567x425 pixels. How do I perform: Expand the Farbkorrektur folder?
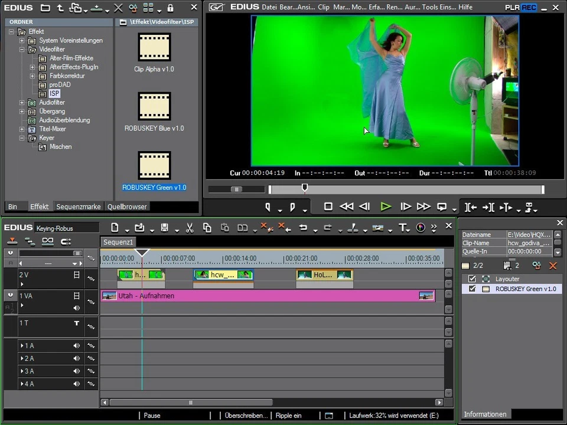pos(32,76)
